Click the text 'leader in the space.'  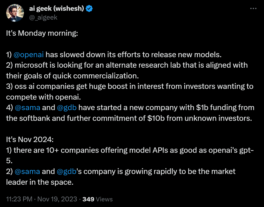coord(40,182)
